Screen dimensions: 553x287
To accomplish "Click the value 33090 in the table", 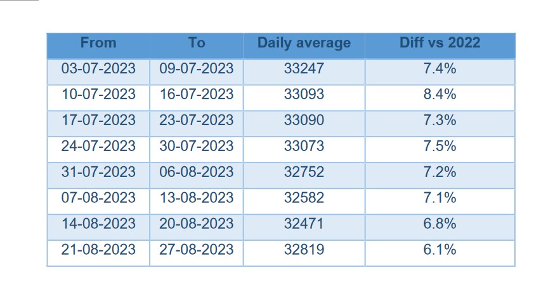I will tap(304, 120).
